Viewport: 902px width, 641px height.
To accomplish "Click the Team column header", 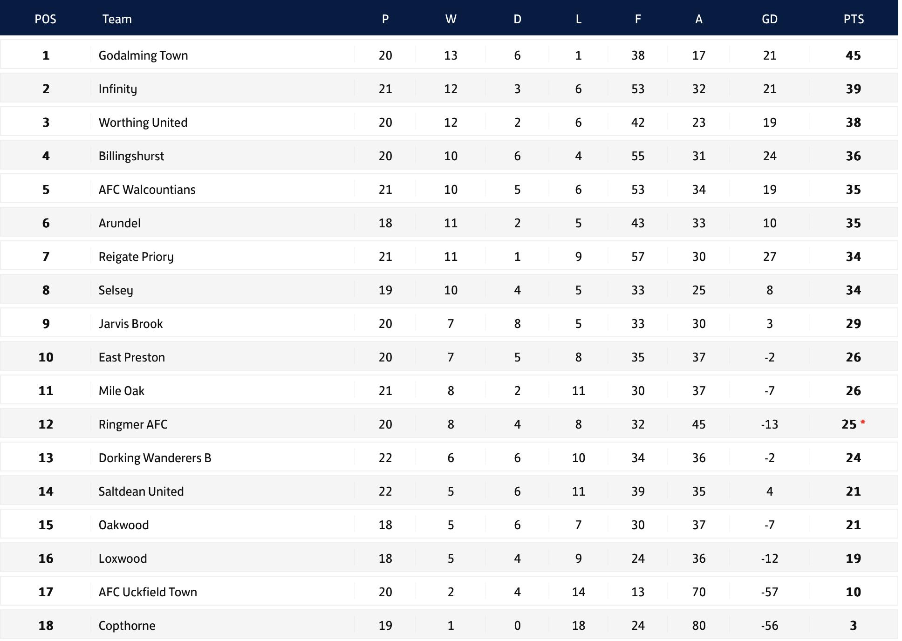I will [x=117, y=19].
